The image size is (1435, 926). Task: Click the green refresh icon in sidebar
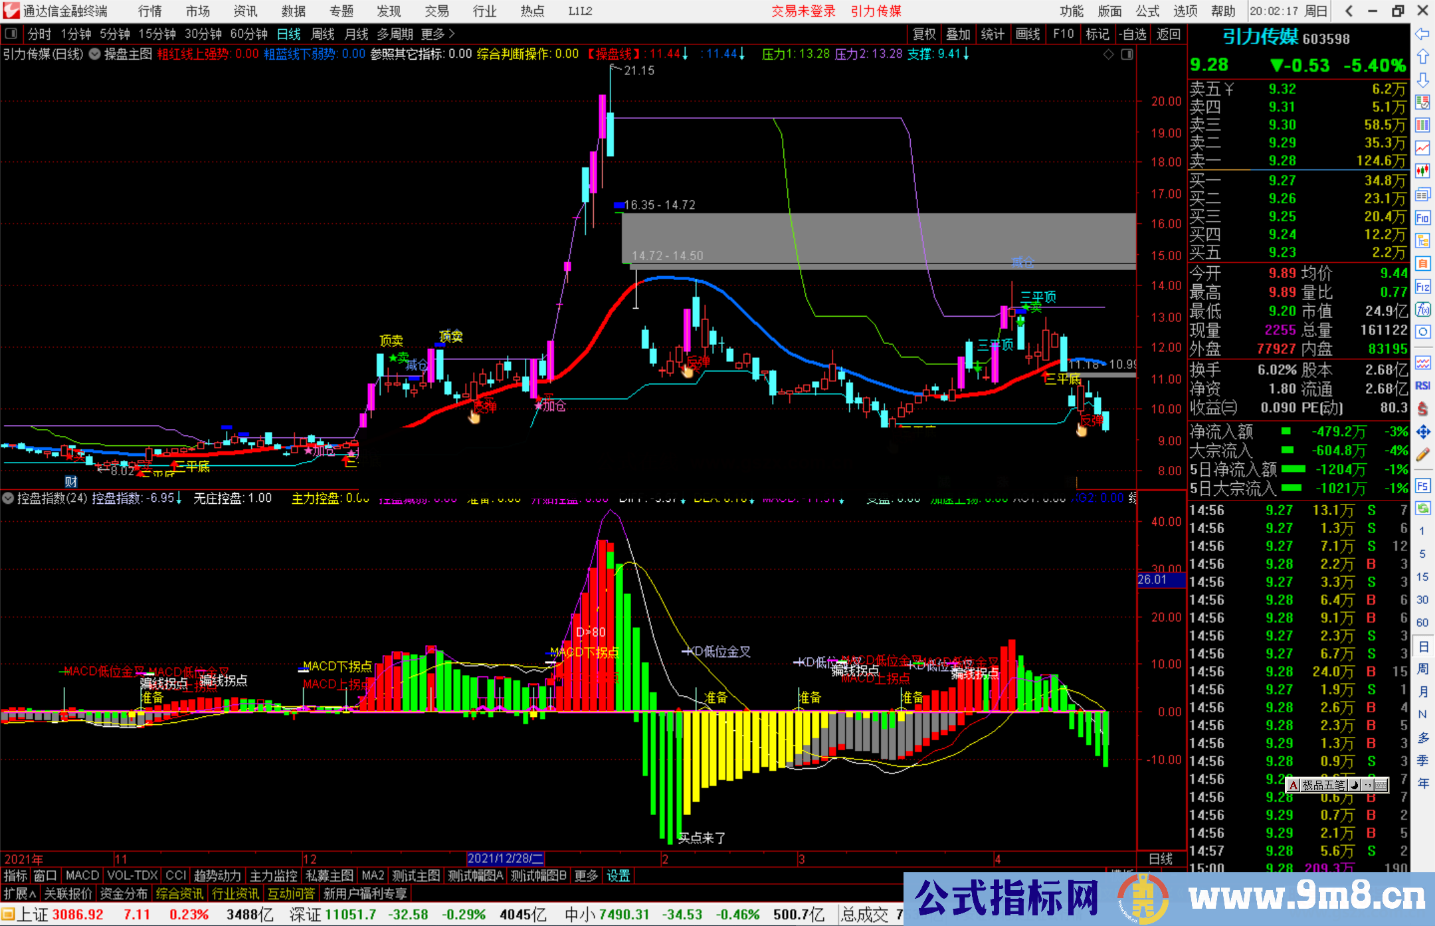pyautogui.click(x=1422, y=508)
